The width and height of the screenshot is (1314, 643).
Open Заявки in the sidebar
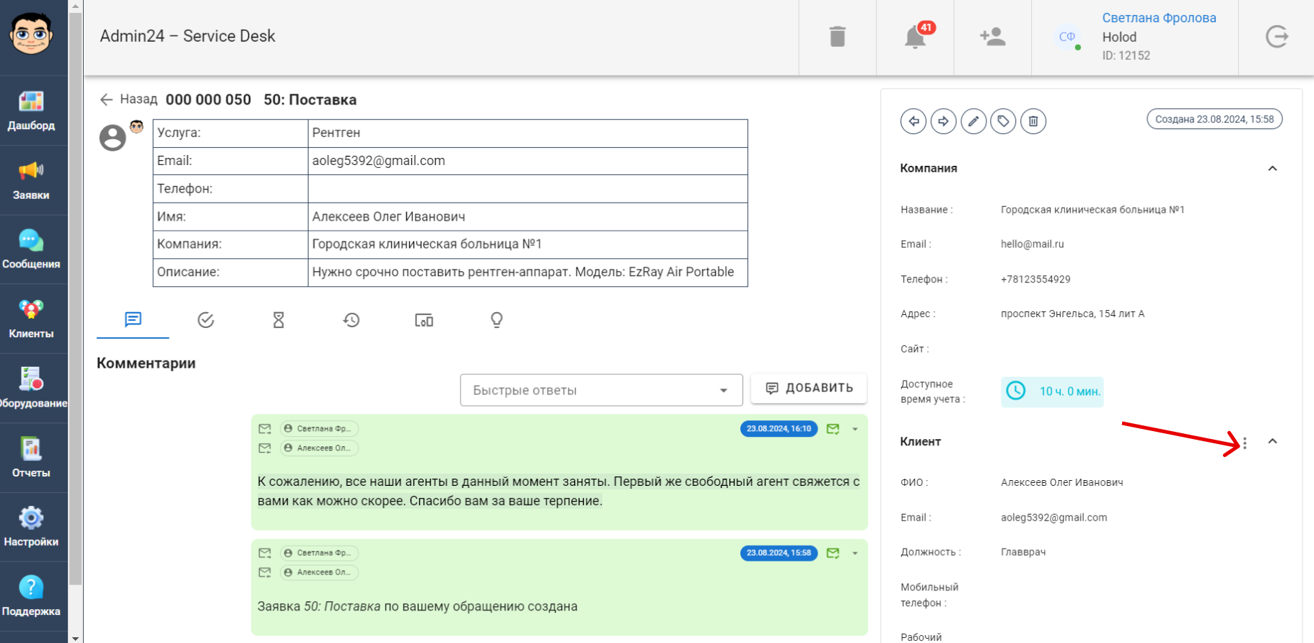point(31,180)
